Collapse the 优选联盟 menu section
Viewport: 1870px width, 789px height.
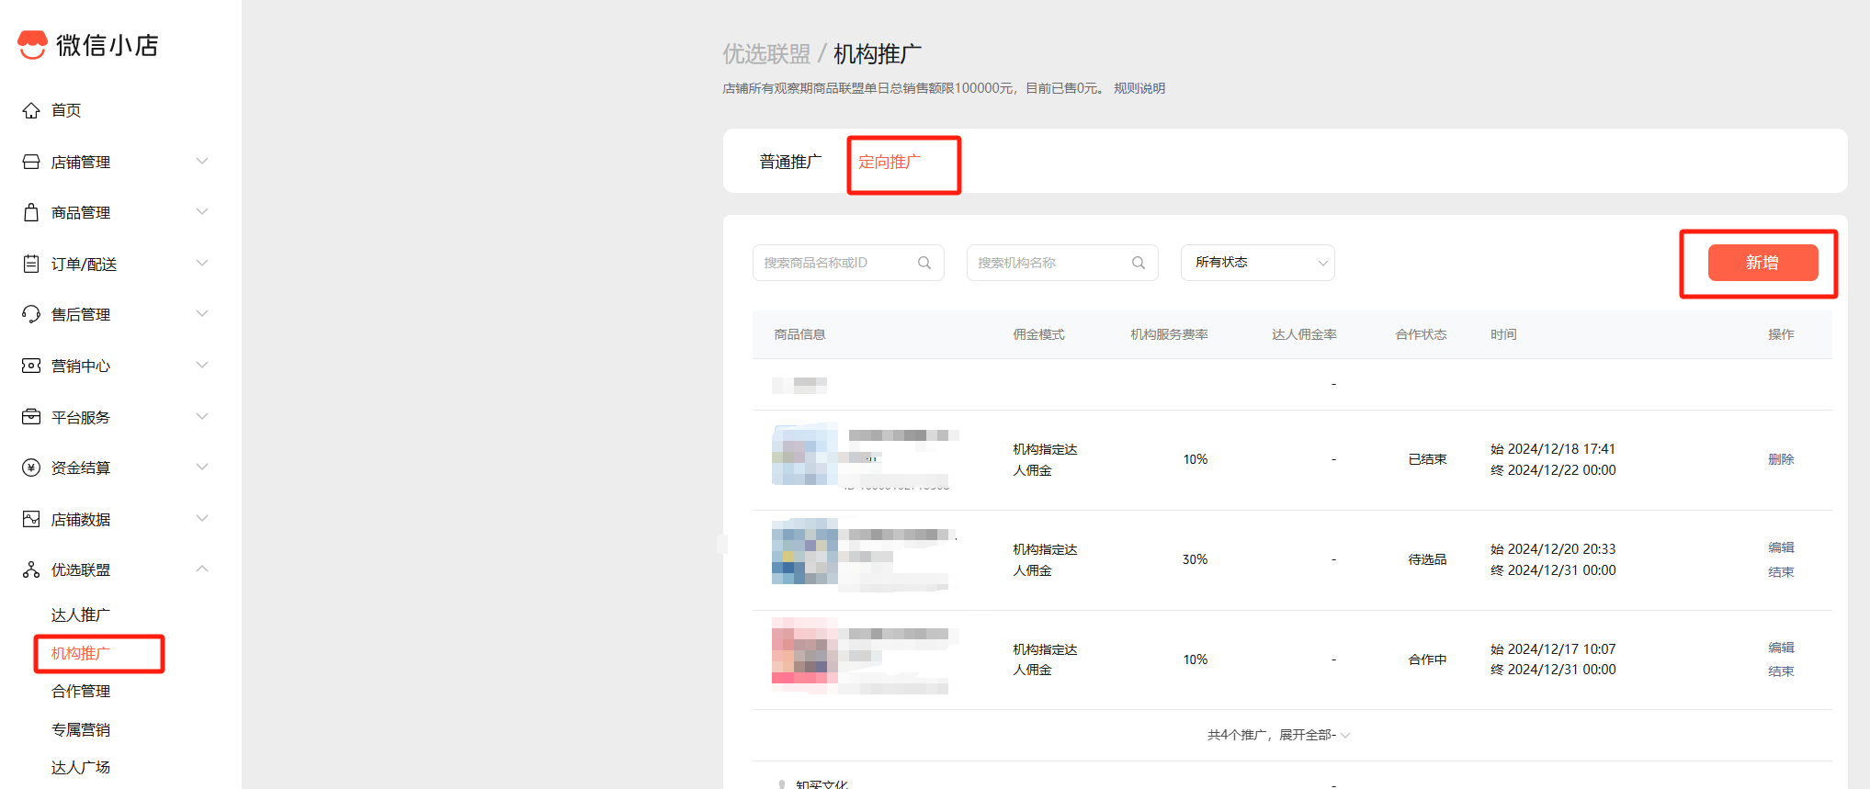pyautogui.click(x=202, y=569)
